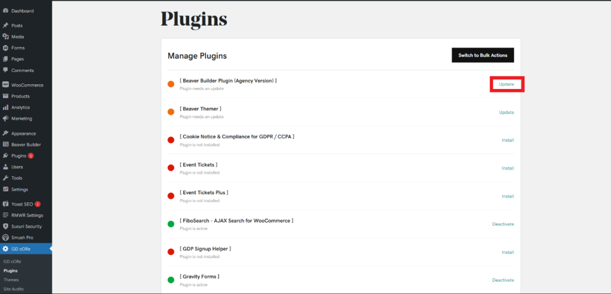Update Beaver Builder Plugin (Agency Version)
This screenshot has width=611, height=294.
[507, 84]
